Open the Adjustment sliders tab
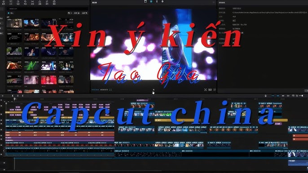Image resolution: width=308 pixels, height=173 pixels. [47, 2]
